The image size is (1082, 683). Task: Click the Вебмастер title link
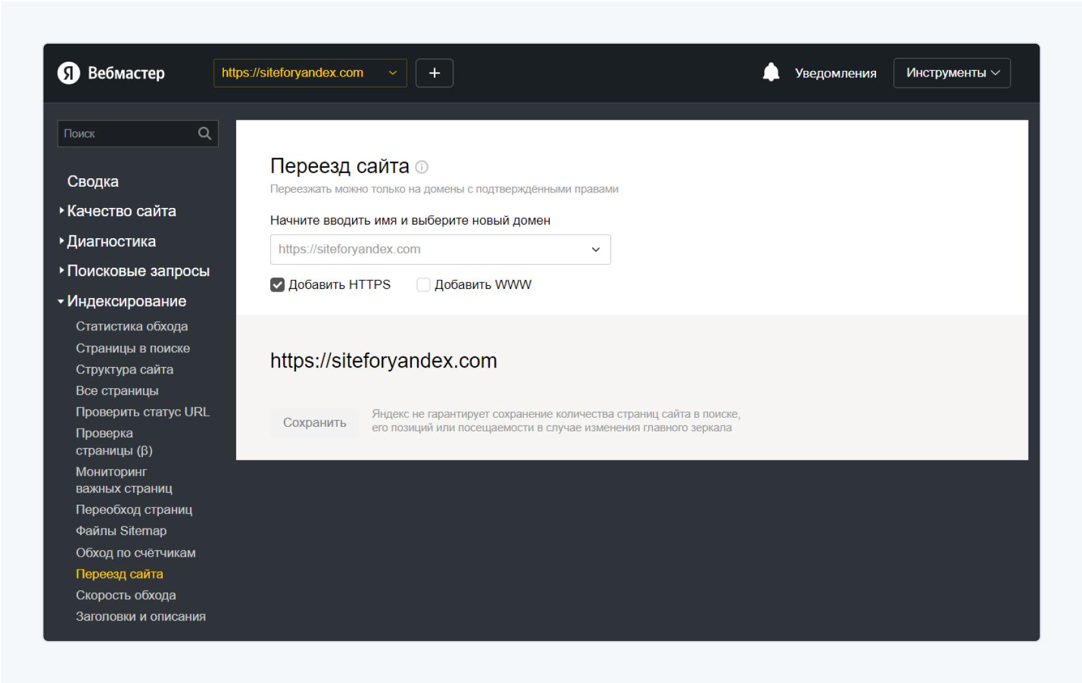(126, 73)
